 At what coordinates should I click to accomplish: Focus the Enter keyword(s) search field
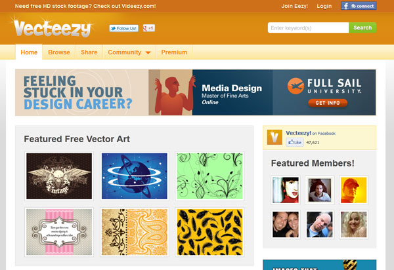click(309, 28)
